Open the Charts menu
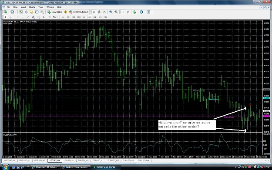The width and height of the screenshot is (272, 170). click(x=32, y=7)
